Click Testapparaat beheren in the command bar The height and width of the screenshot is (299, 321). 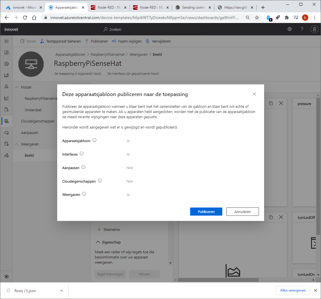[61, 41]
